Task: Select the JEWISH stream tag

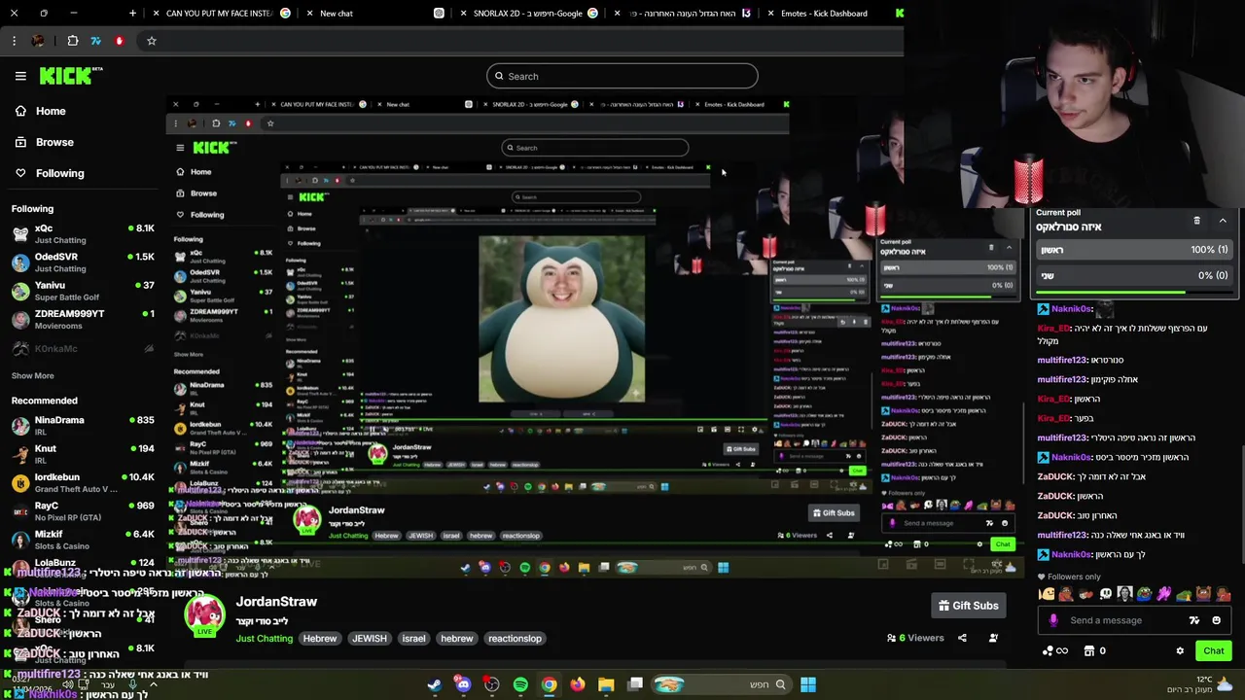Action: [x=370, y=639]
